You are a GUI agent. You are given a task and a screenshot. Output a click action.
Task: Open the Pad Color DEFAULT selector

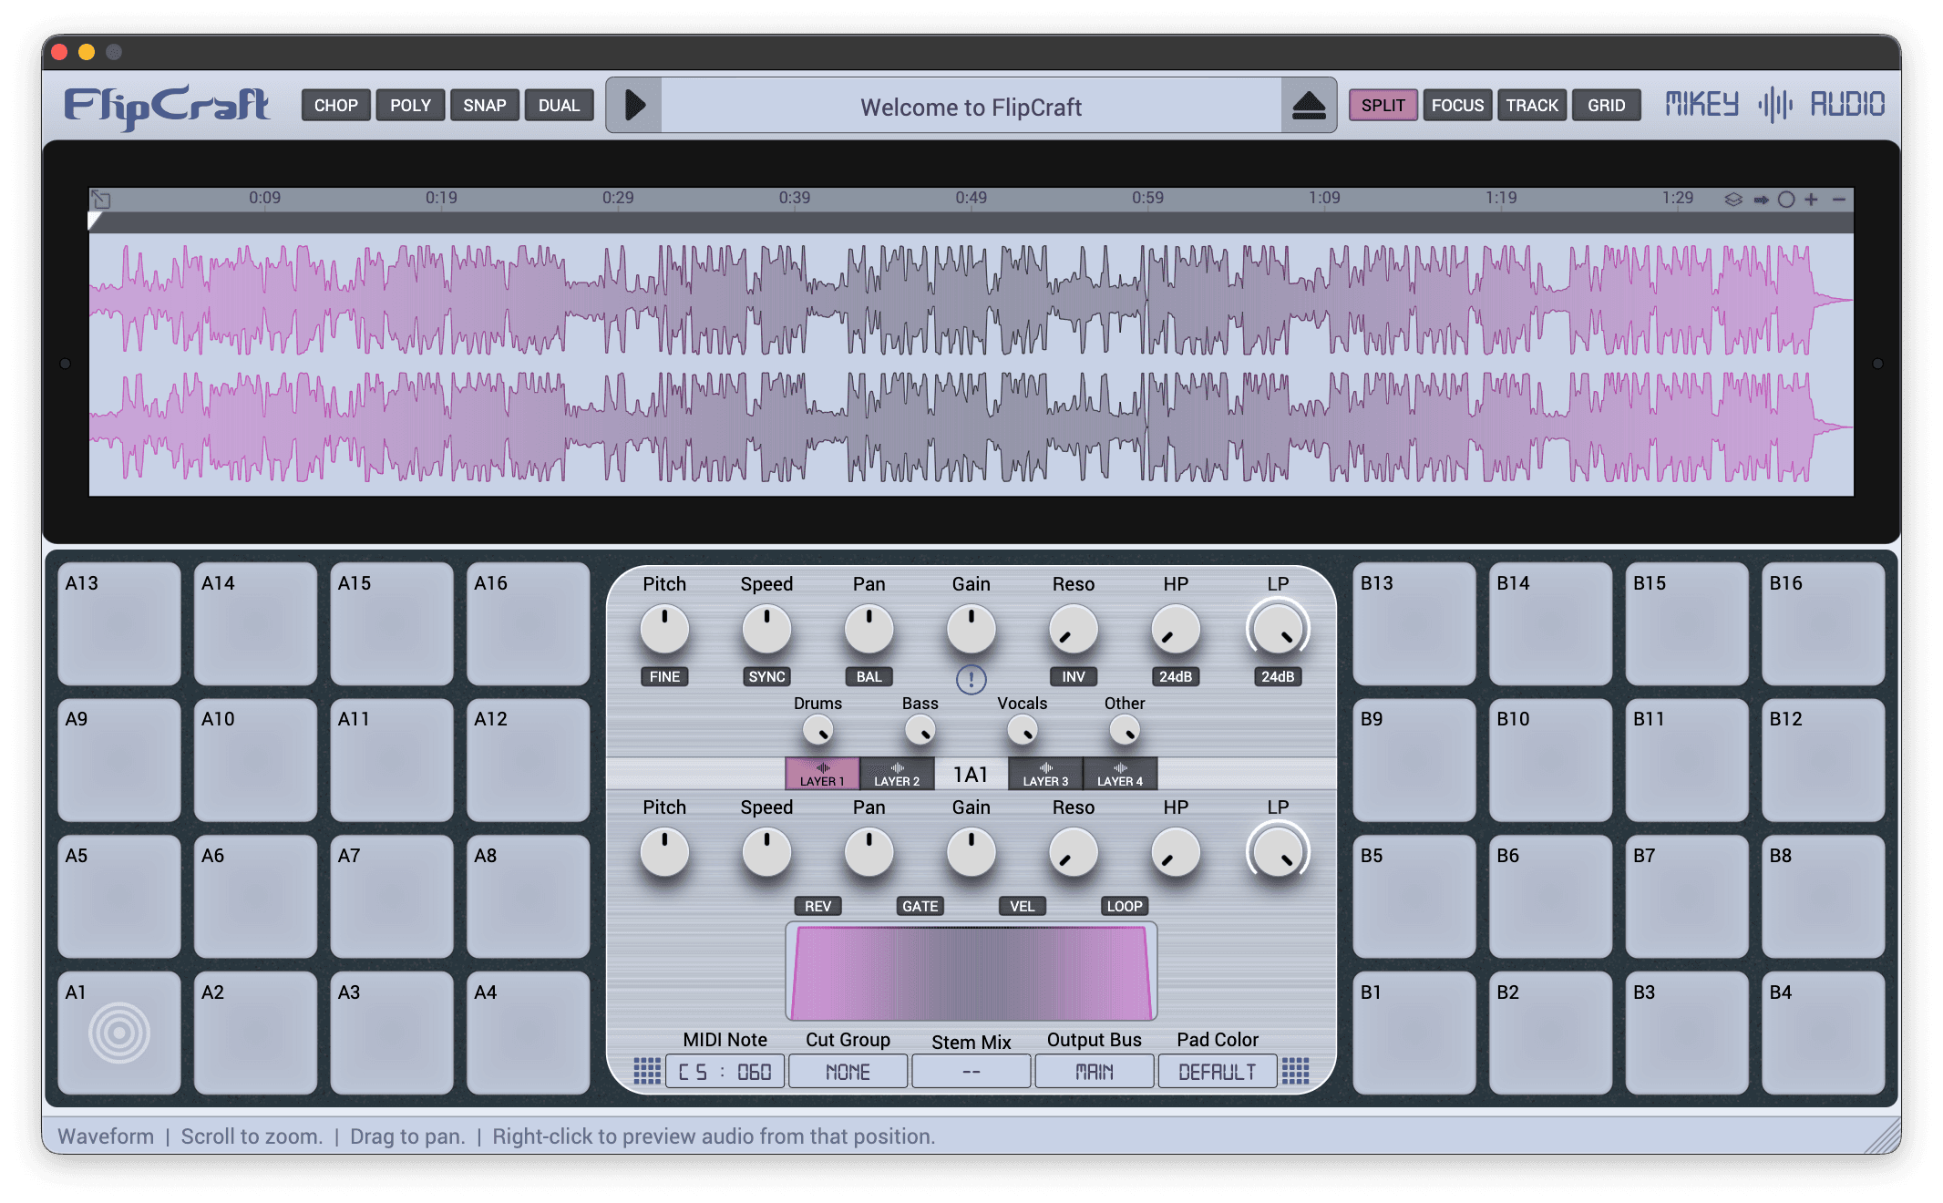(x=1217, y=1072)
